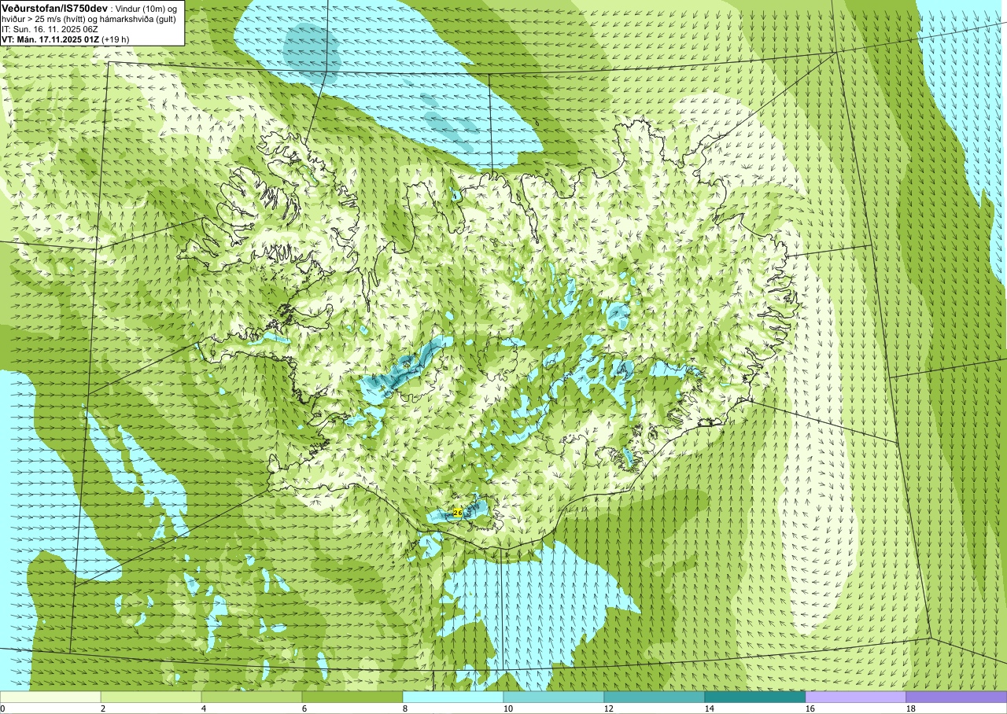Viewport: 1007px width, 714px height.
Task: Click the 2–4 m/s light green legend swatch
Action: pos(151,697)
